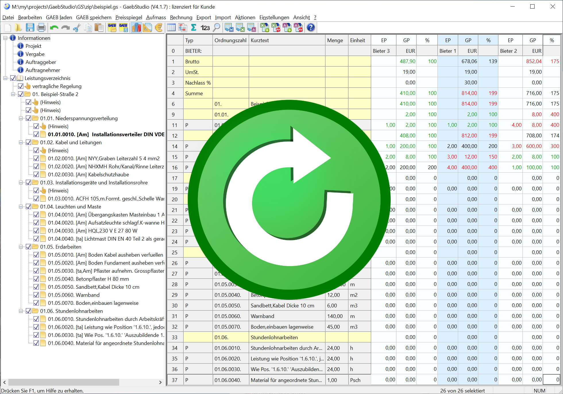This screenshot has height=394, width=563.
Task: Click the table grid toolbar icon
Action: [x=171, y=28]
